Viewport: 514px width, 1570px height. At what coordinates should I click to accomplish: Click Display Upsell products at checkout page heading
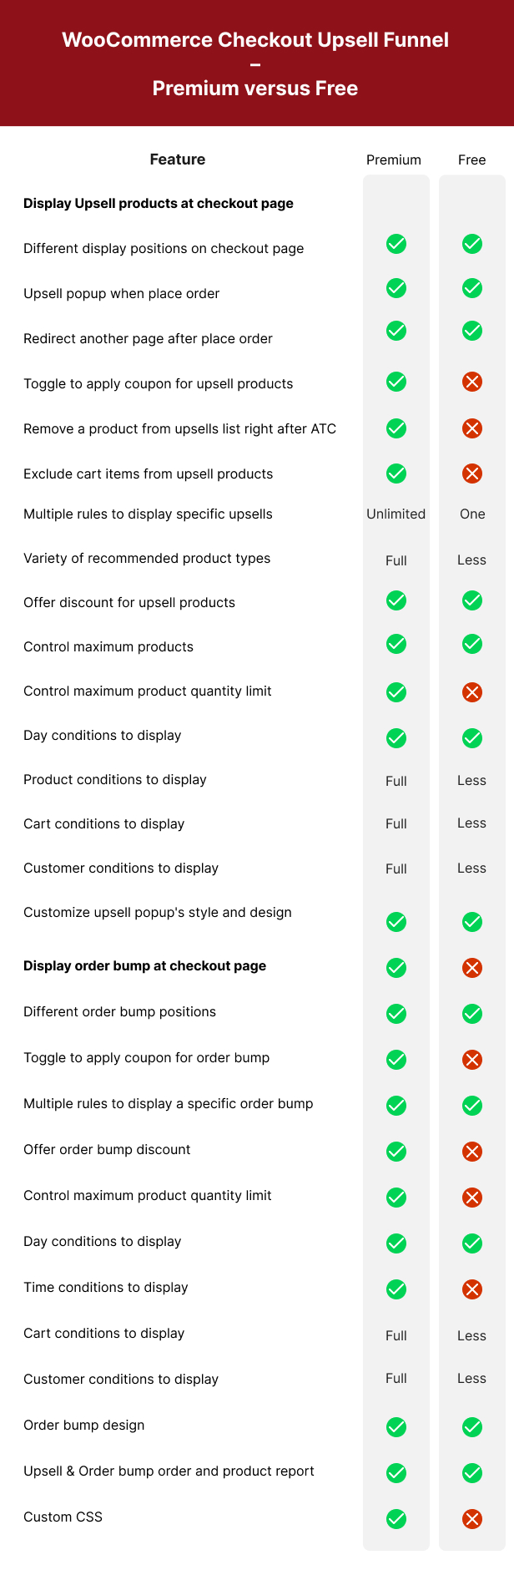coord(159,204)
